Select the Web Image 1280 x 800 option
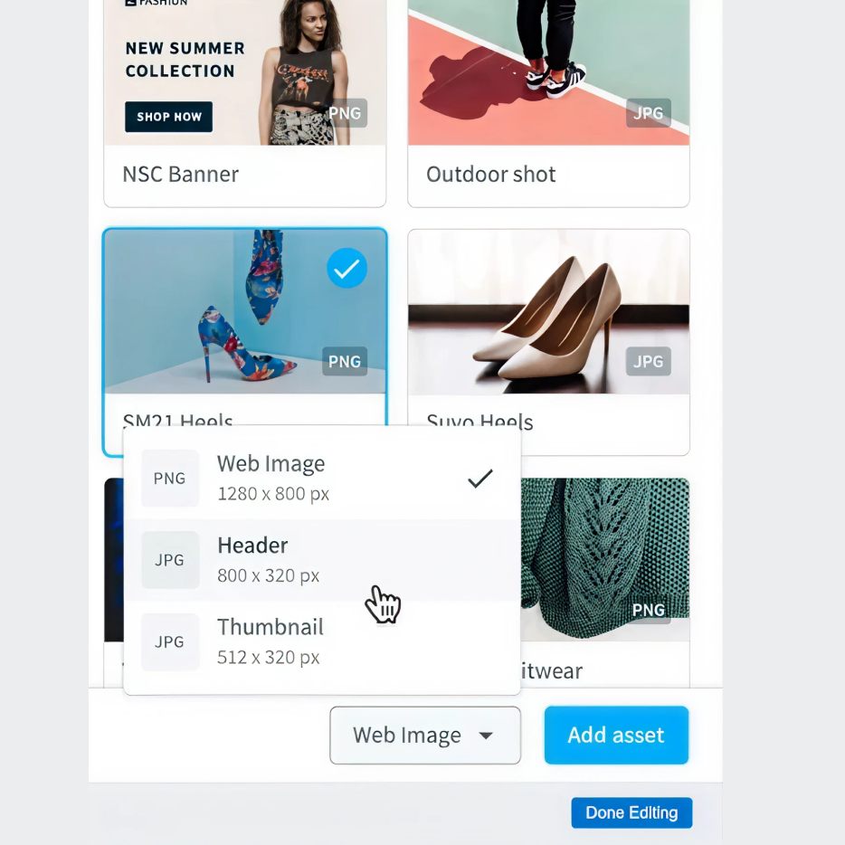 pos(322,478)
